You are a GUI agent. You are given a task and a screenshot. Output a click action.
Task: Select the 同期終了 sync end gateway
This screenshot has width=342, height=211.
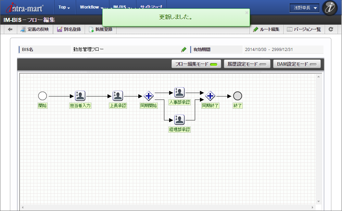[x=210, y=96]
